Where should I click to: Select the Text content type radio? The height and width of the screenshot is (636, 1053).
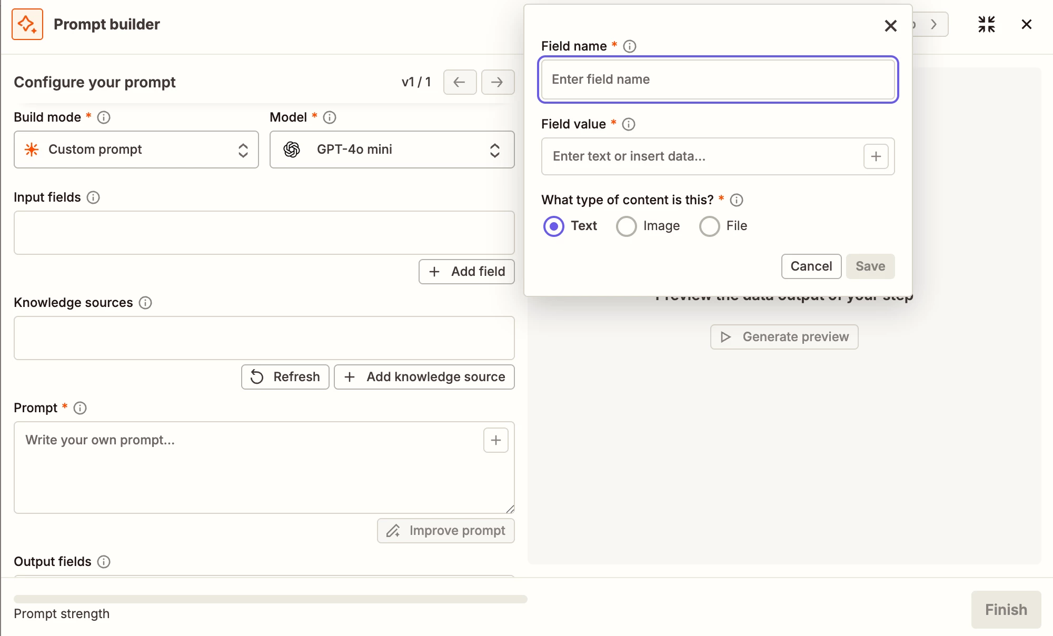553,226
